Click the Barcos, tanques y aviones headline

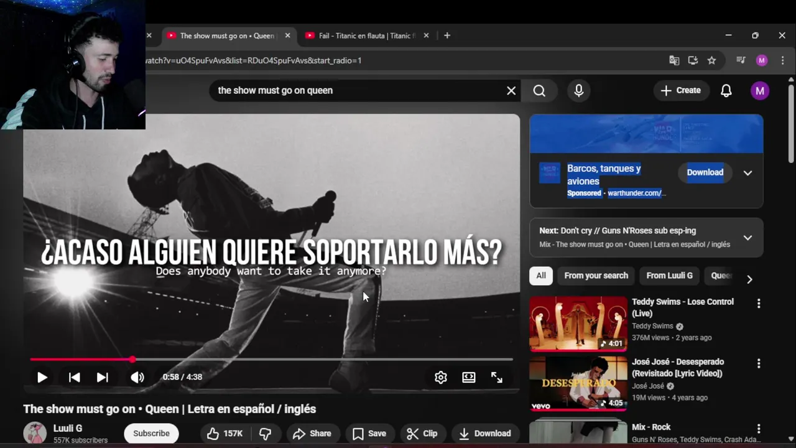604,175
